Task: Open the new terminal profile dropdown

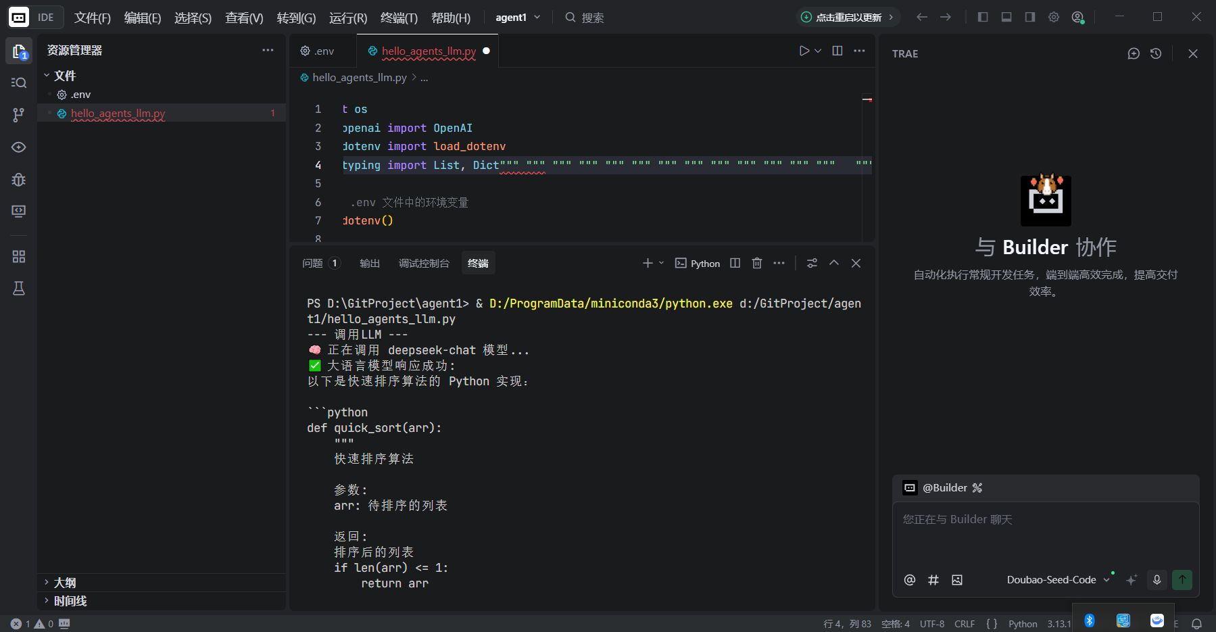Action: [662, 263]
